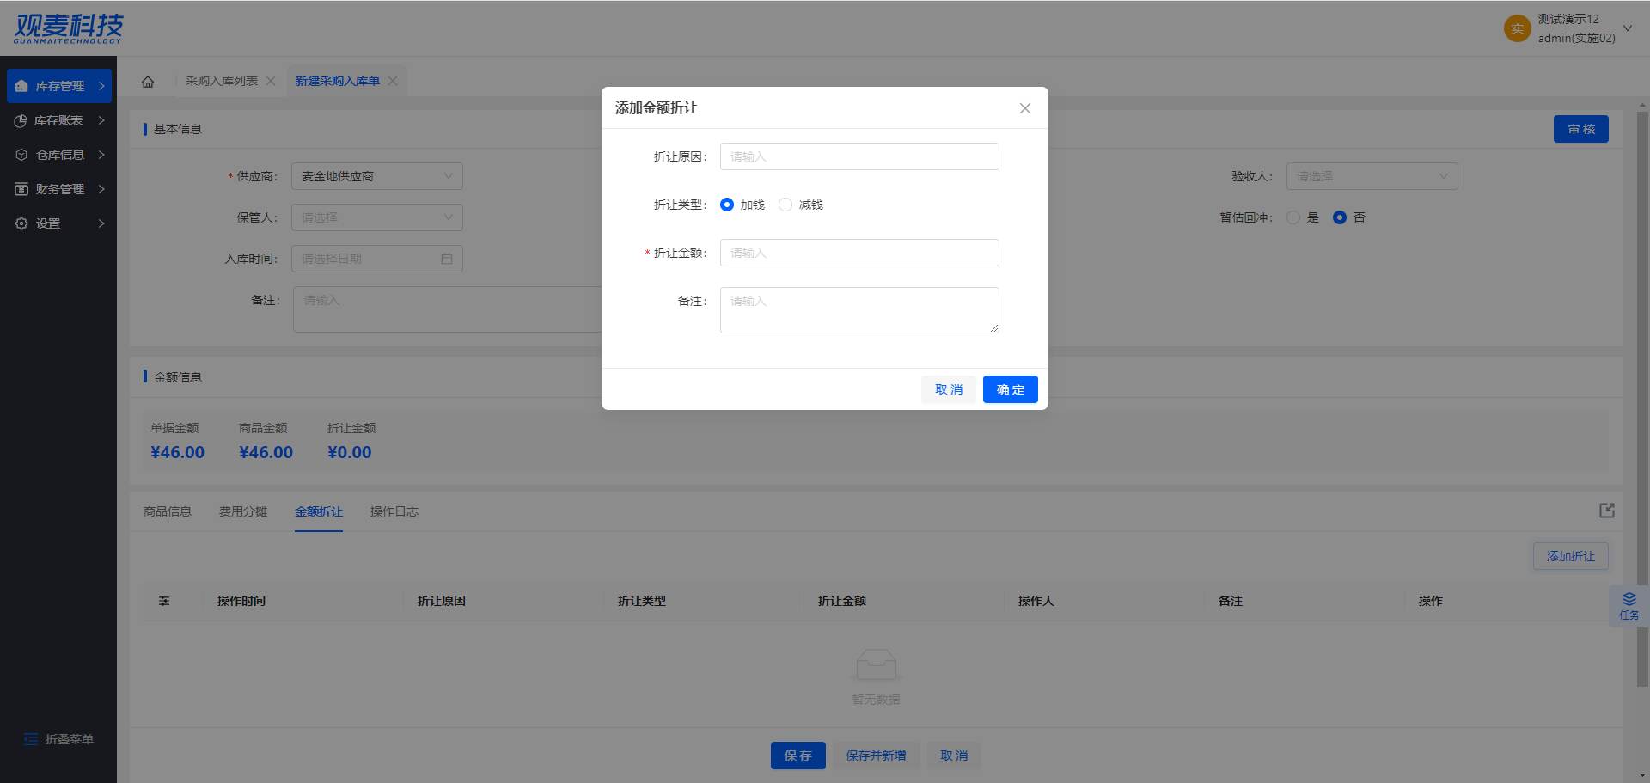Close the 添加金额折让 dialog with X
Image resolution: width=1650 pixels, height=783 pixels.
(x=1024, y=108)
